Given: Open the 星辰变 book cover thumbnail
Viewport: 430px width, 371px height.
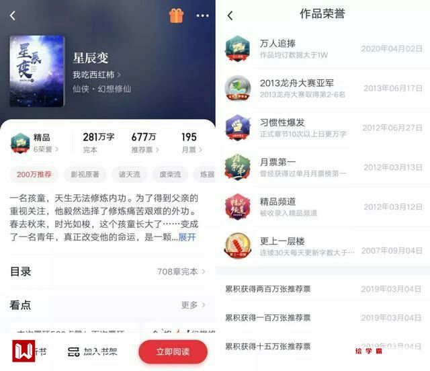Looking at the screenshot, I should click(x=37, y=71).
